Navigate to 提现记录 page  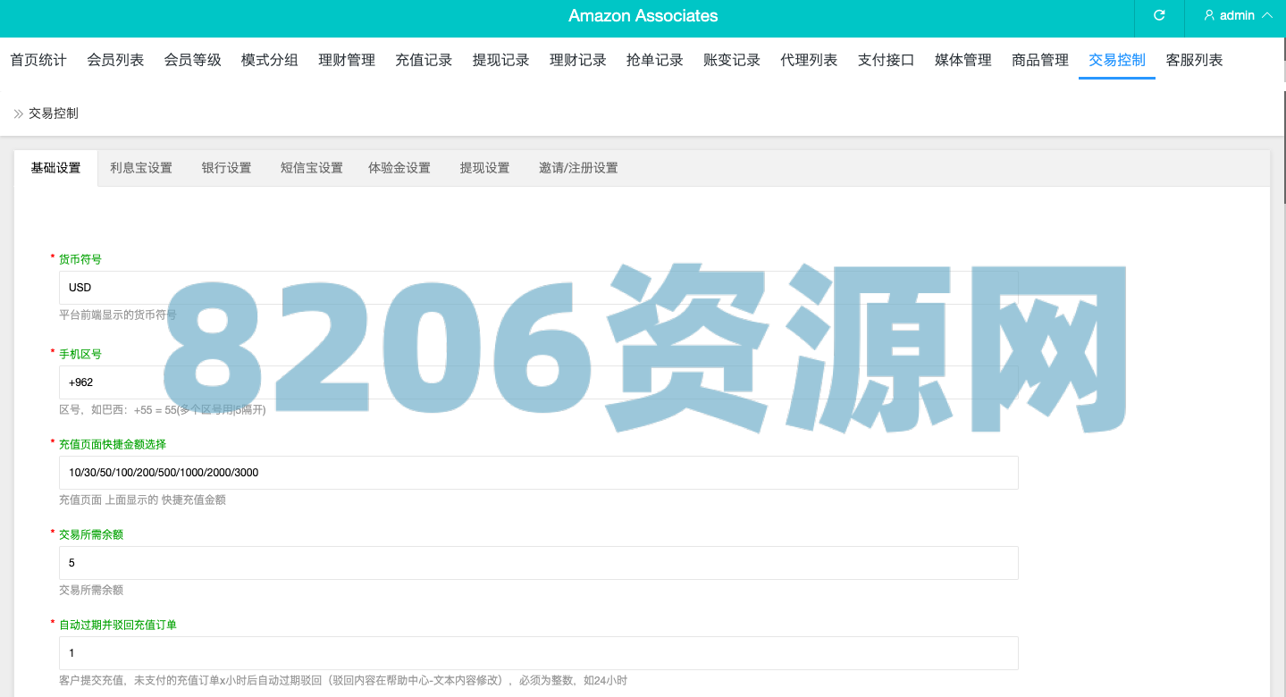500,60
